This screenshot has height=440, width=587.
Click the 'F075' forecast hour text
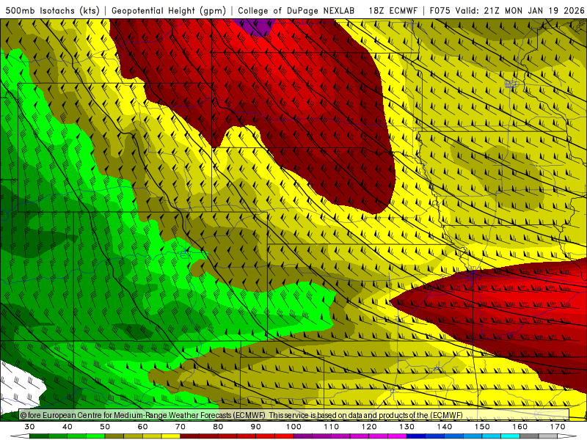point(440,10)
